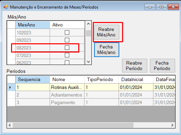The height and width of the screenshot is (135, 181).
Task: Click the Sequencia column header
Action: (33, 79)
